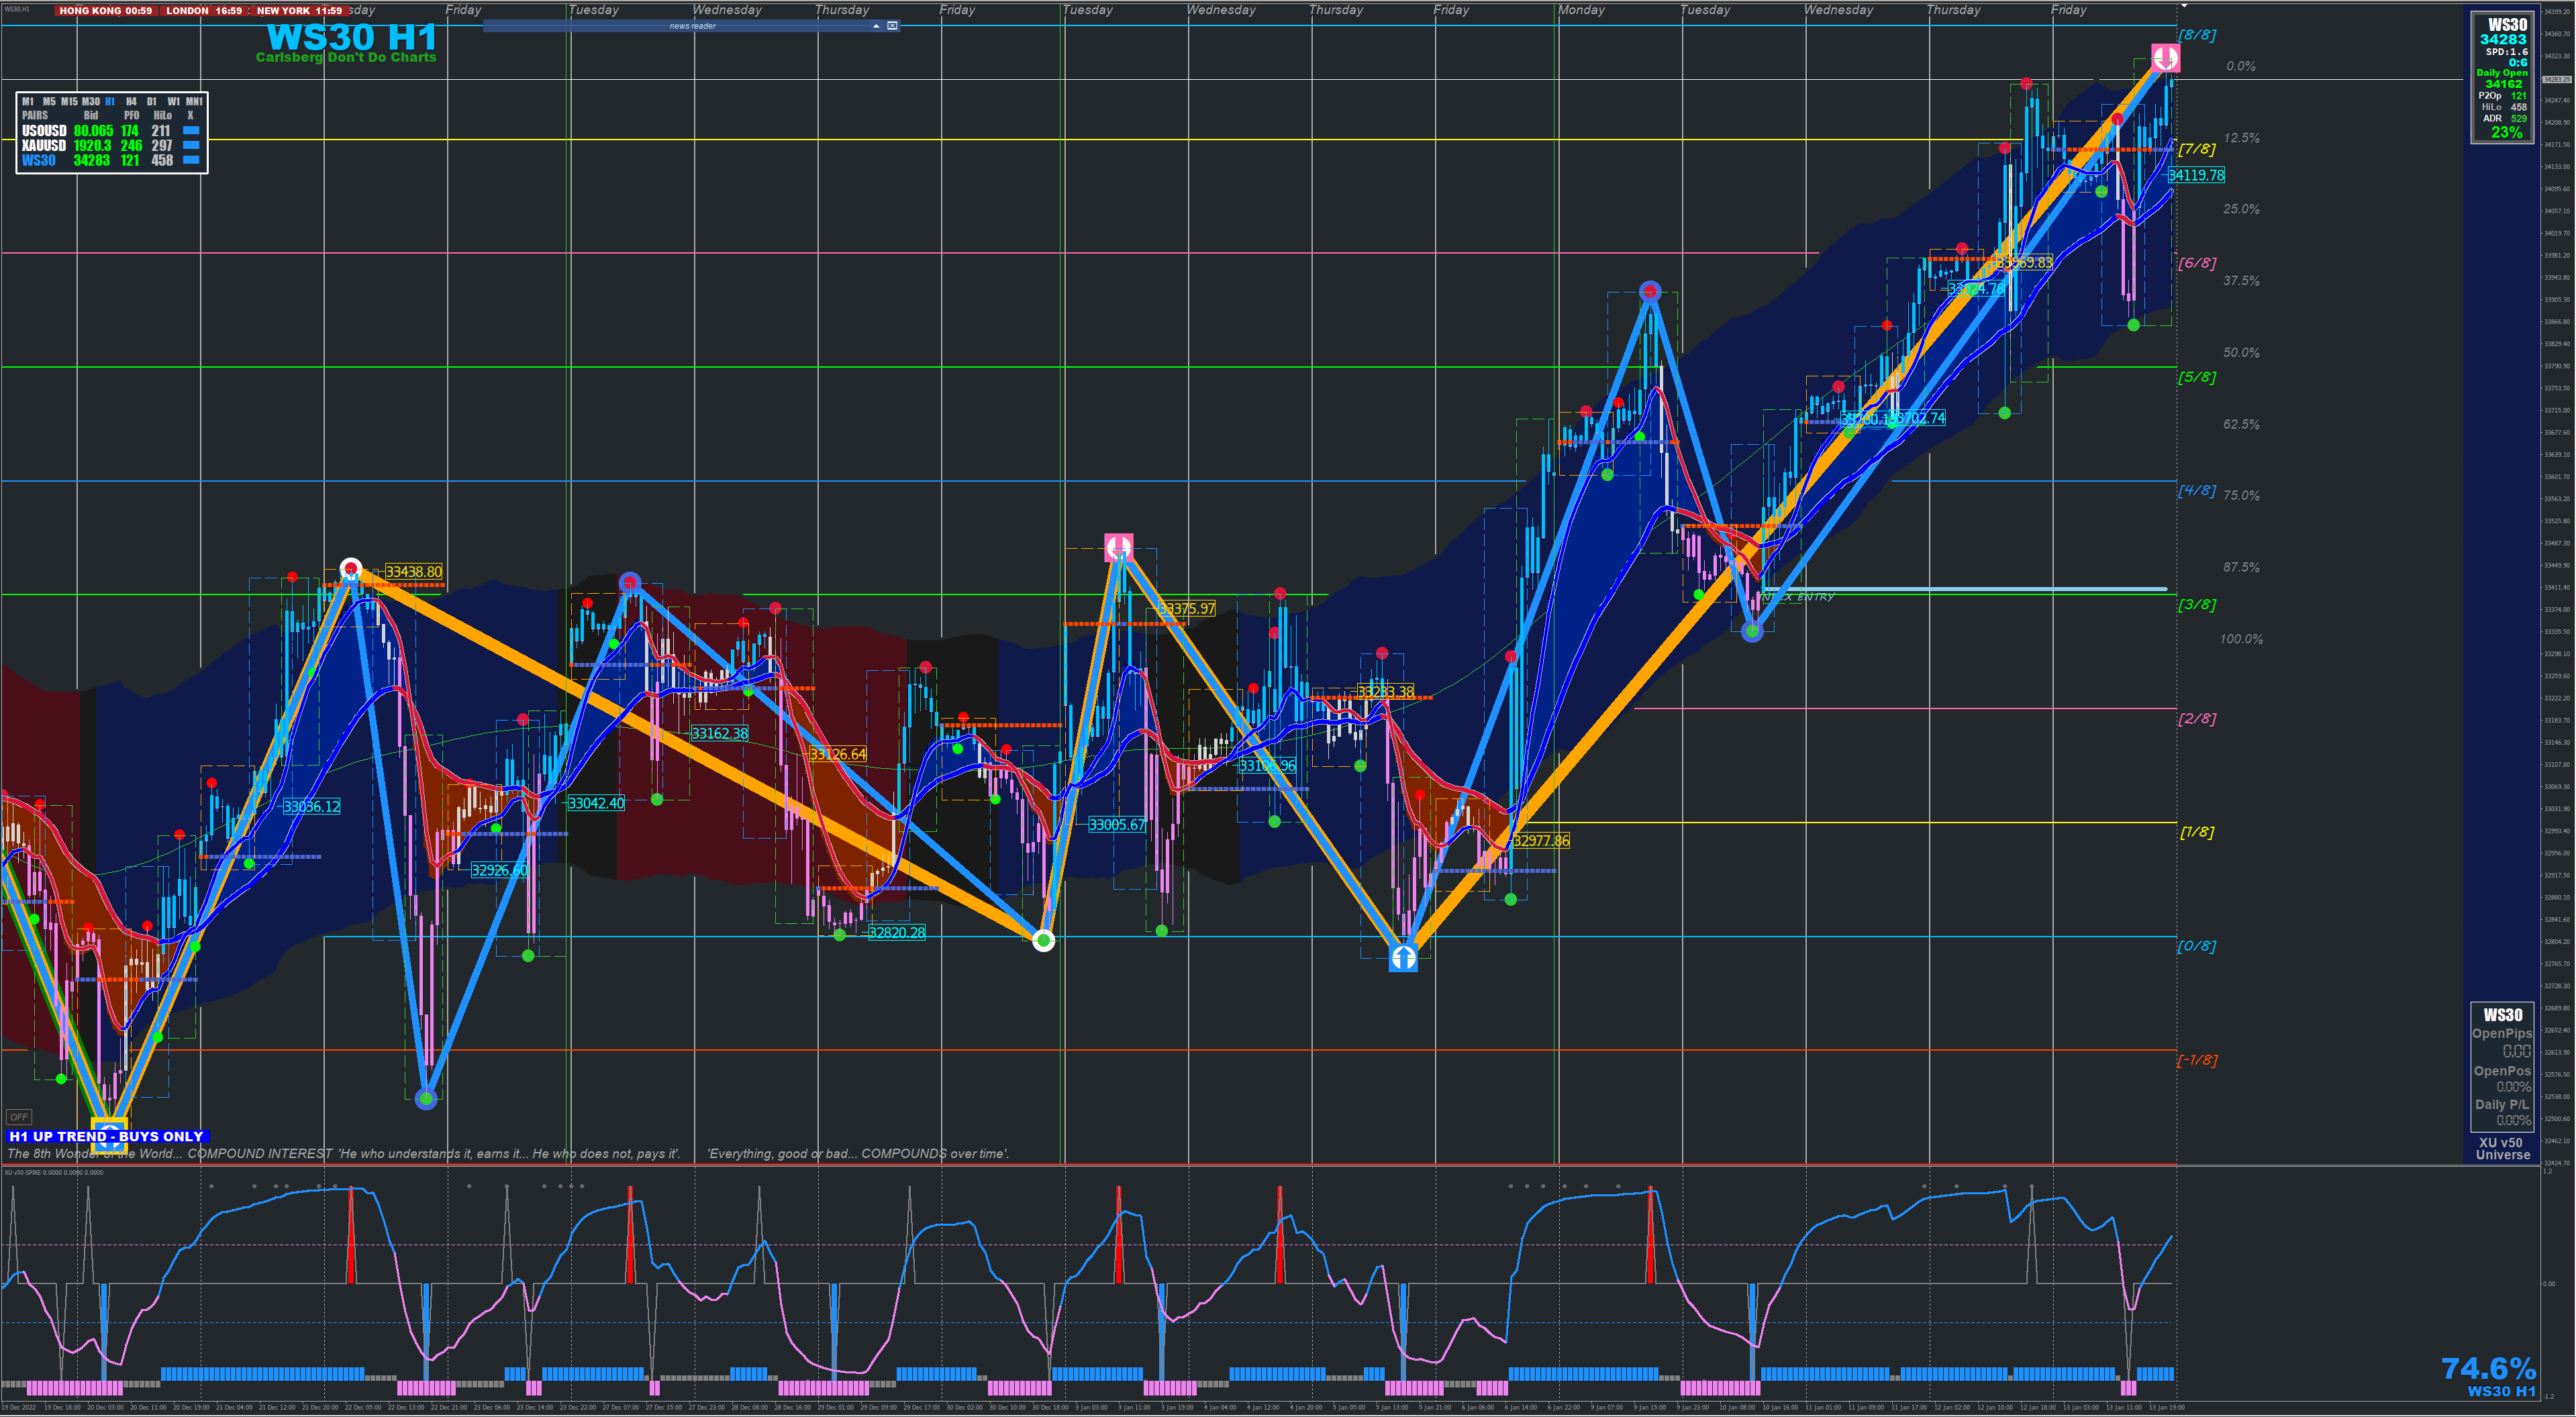Viewport: 2576px width, 1417px height.
Task: Click blue box beside WS30 row
Action: 191,160
